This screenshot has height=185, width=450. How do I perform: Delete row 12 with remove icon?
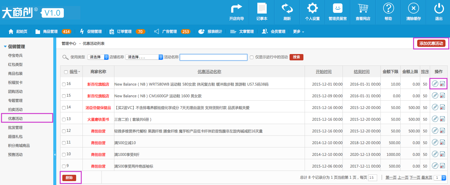(442, 131)
